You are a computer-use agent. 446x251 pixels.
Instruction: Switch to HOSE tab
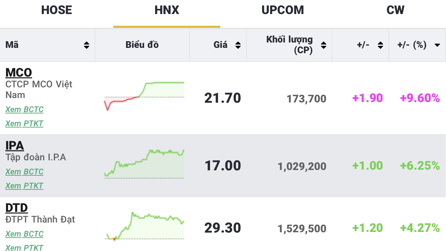[x=57, y=10]
